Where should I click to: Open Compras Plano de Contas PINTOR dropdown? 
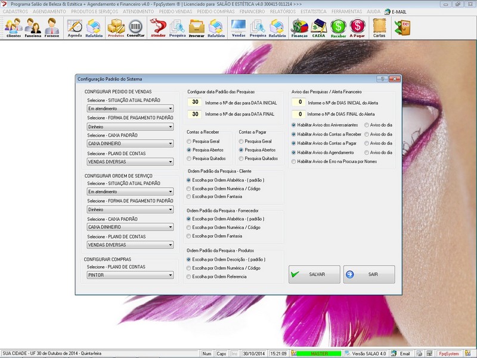[x=130, y=275]
